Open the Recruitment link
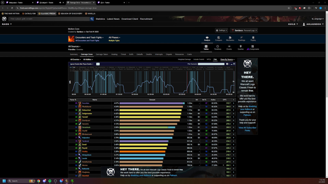 (146, 19)
